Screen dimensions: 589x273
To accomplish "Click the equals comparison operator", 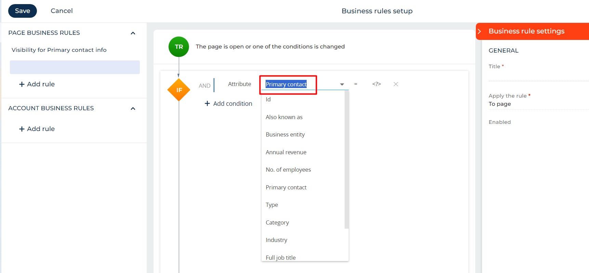I will tap(356, 84).
